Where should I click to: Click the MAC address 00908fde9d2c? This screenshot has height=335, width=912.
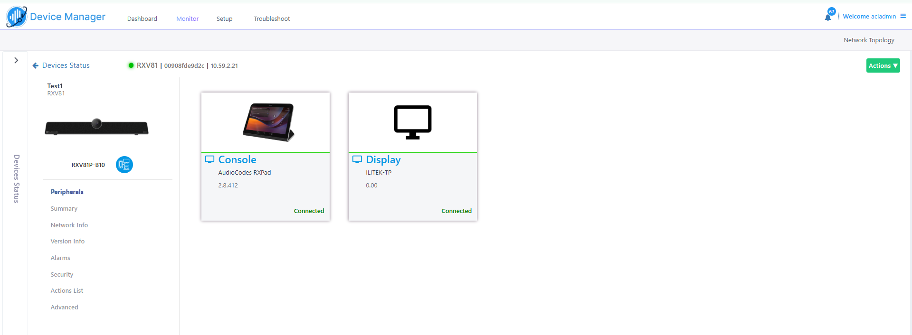[184, 65]
